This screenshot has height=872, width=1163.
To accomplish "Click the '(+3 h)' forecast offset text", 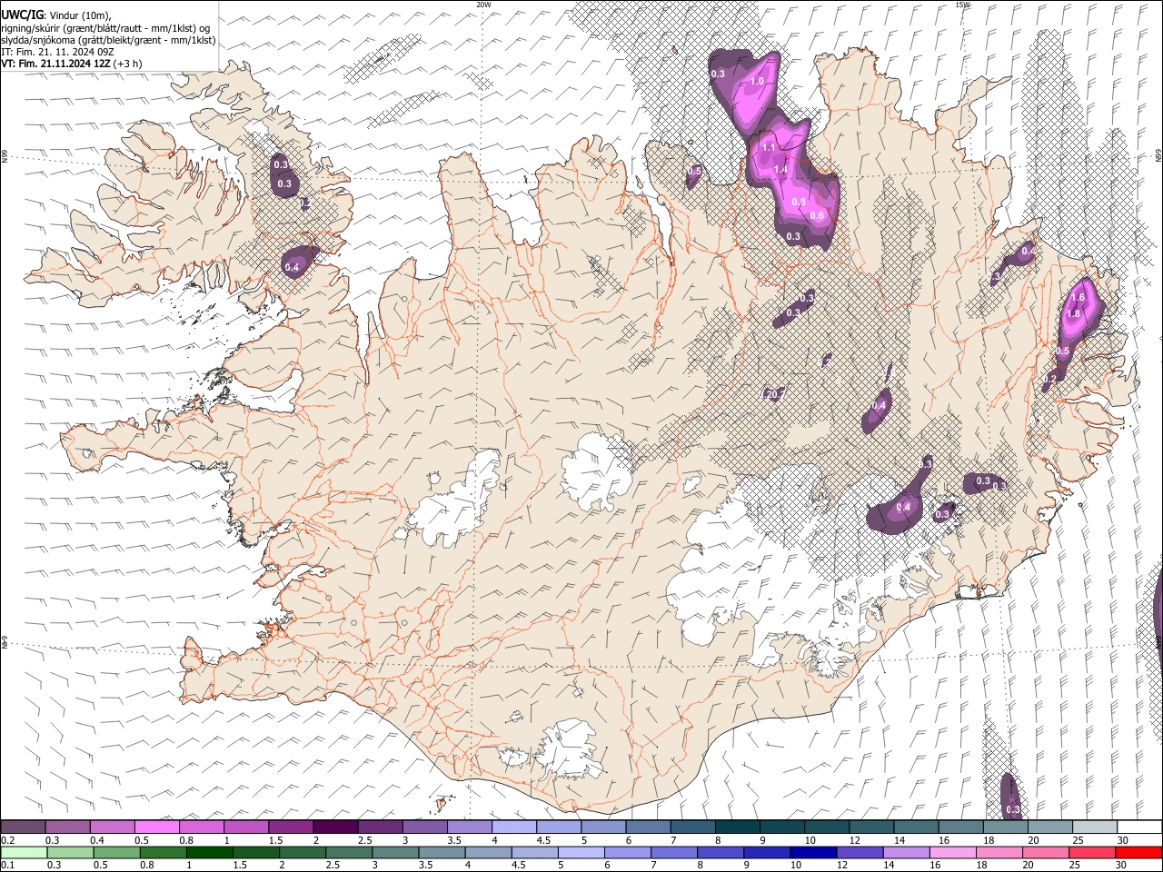I will [128, 64].
